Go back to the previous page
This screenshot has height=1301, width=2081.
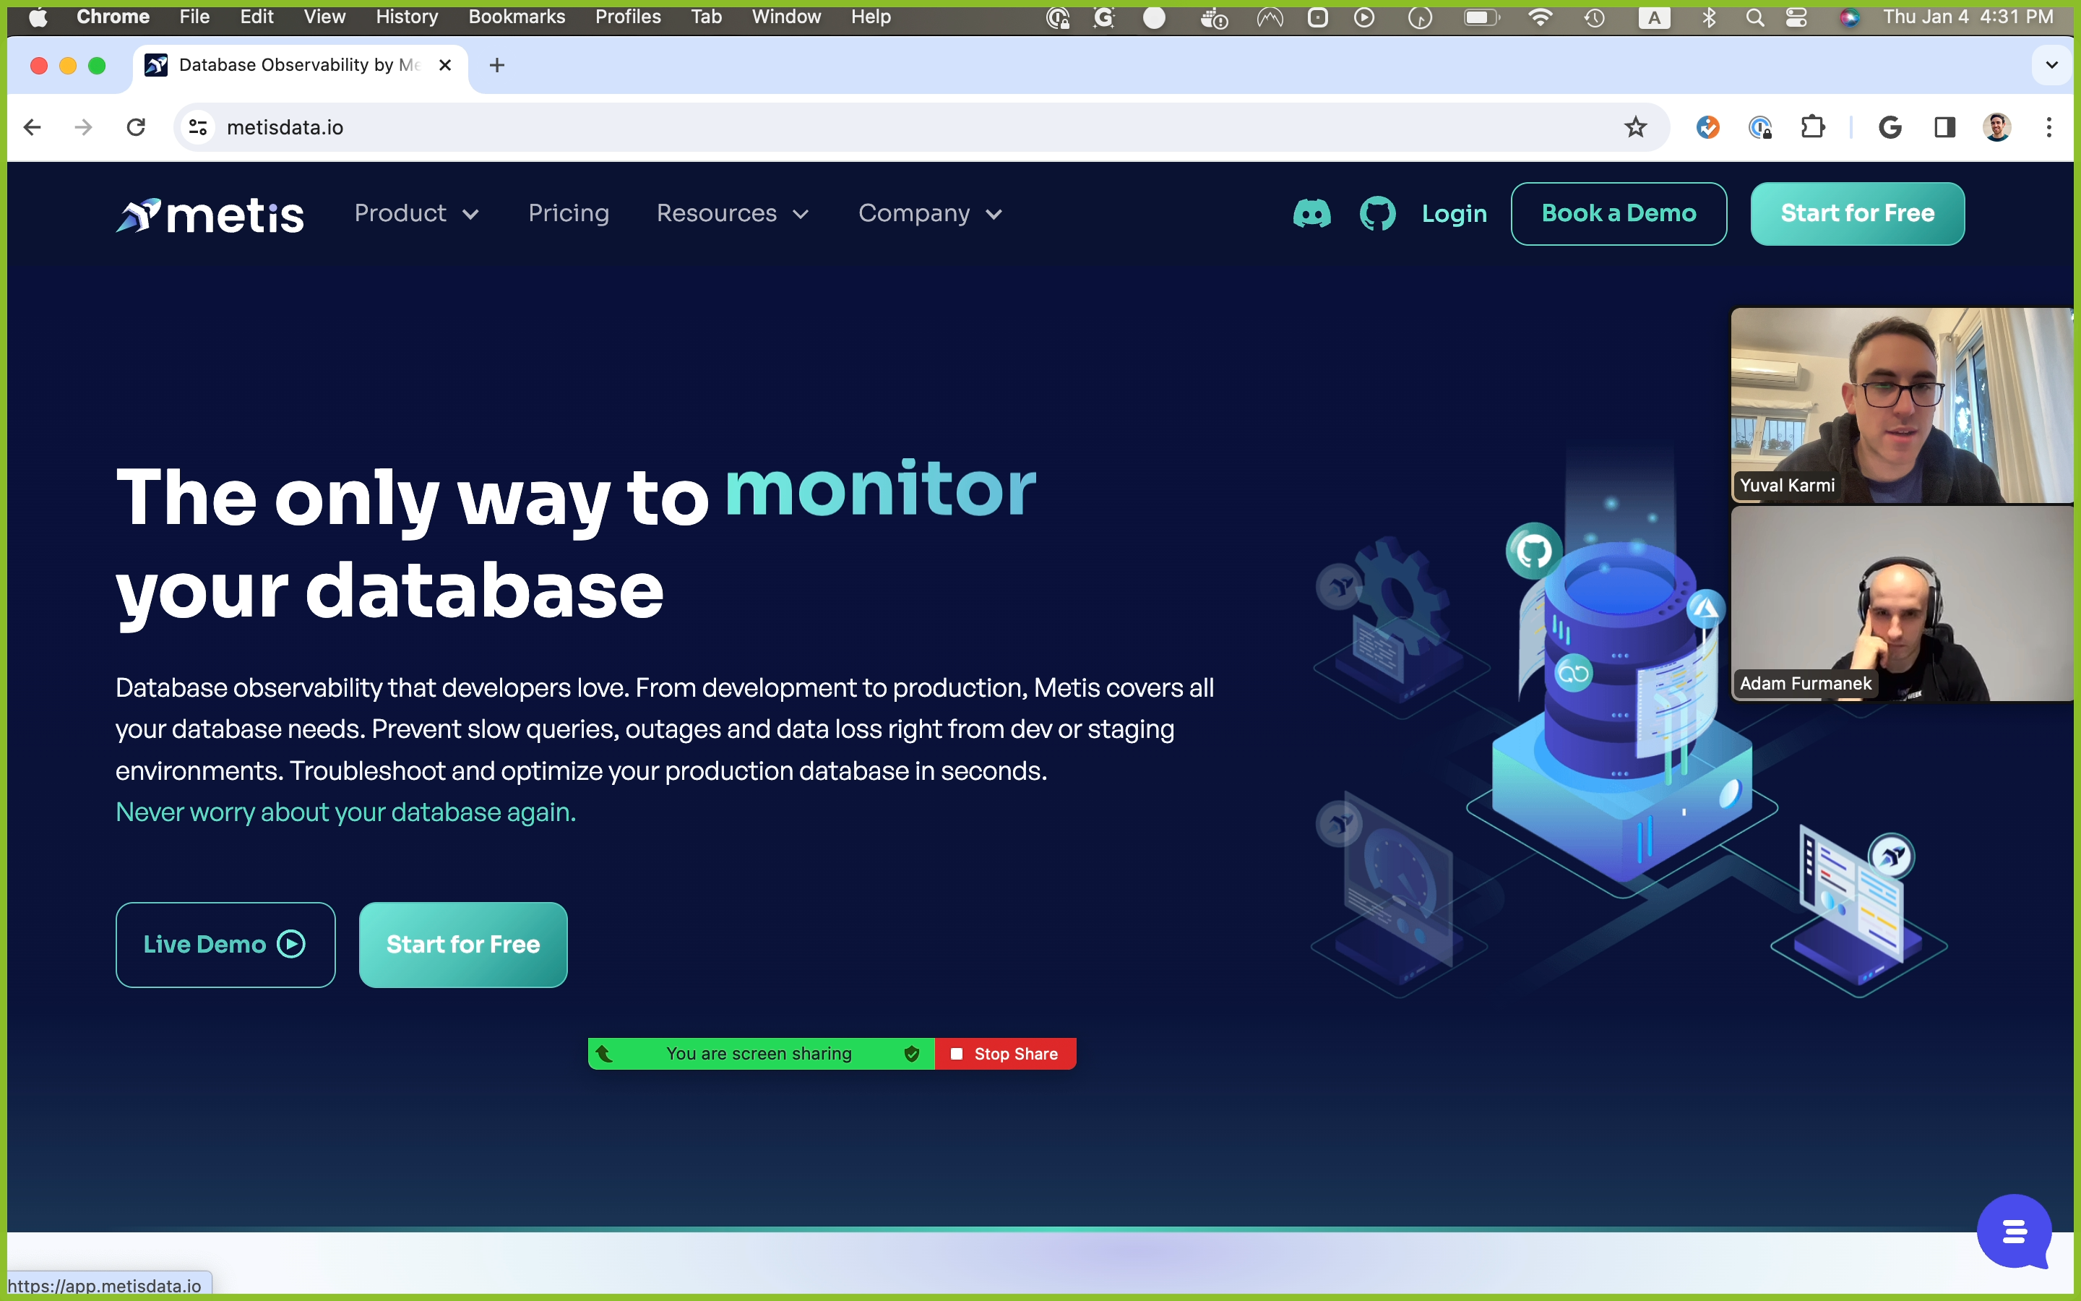click(x=33, y=127)
